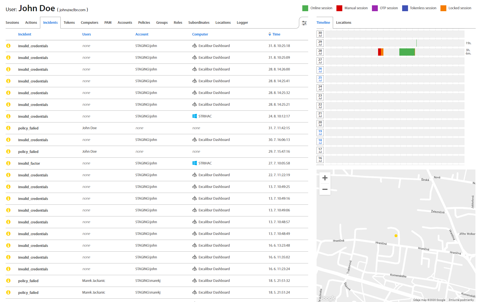Screen dimensions: 481x302
Task: Click the Windows icon beside STRIHAC at 24. 8.
Action: 195,116
